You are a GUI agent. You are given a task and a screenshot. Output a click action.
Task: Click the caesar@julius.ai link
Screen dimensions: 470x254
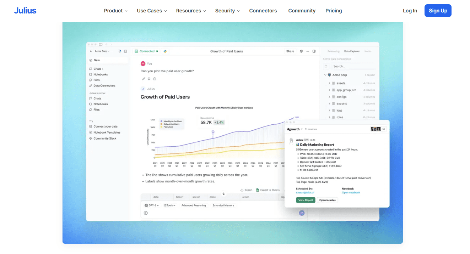[x=305, y=193]
